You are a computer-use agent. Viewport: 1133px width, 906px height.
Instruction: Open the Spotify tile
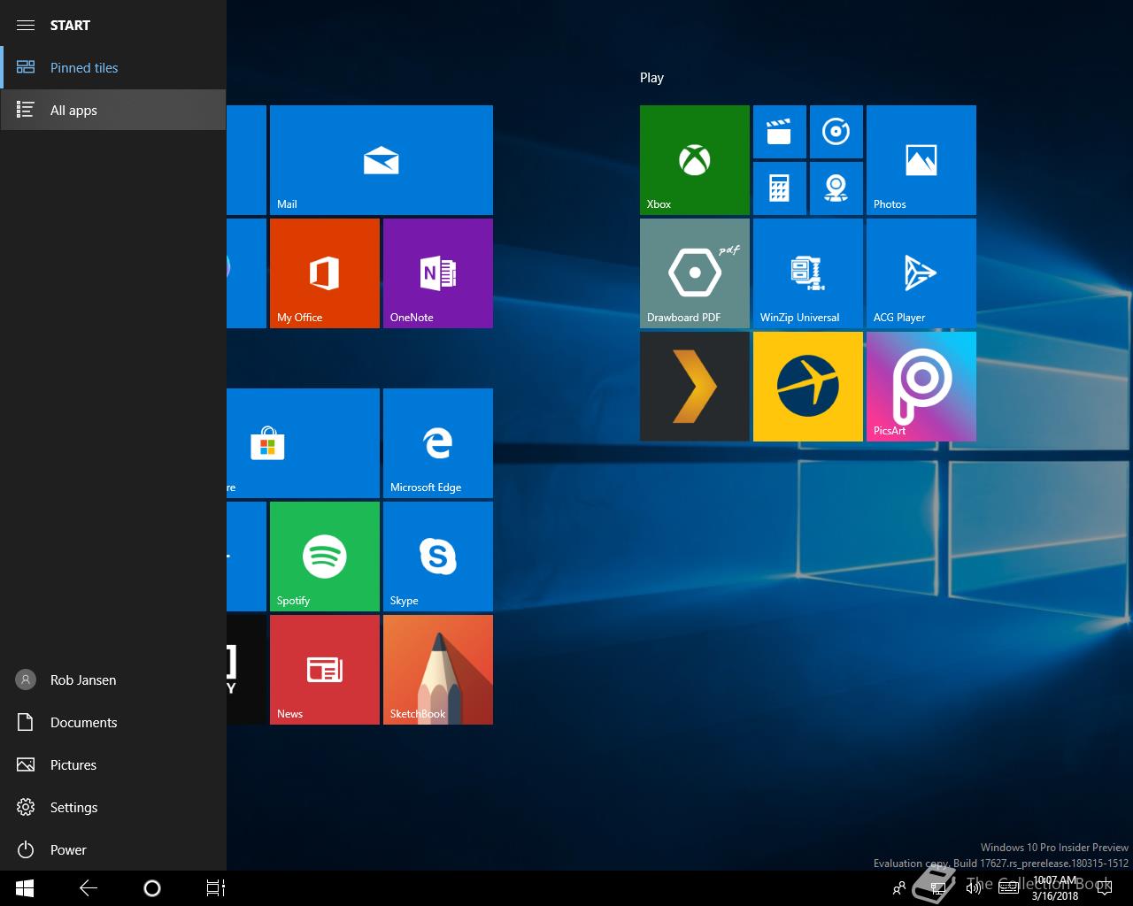pyautogui.click(x=324, y=557)
